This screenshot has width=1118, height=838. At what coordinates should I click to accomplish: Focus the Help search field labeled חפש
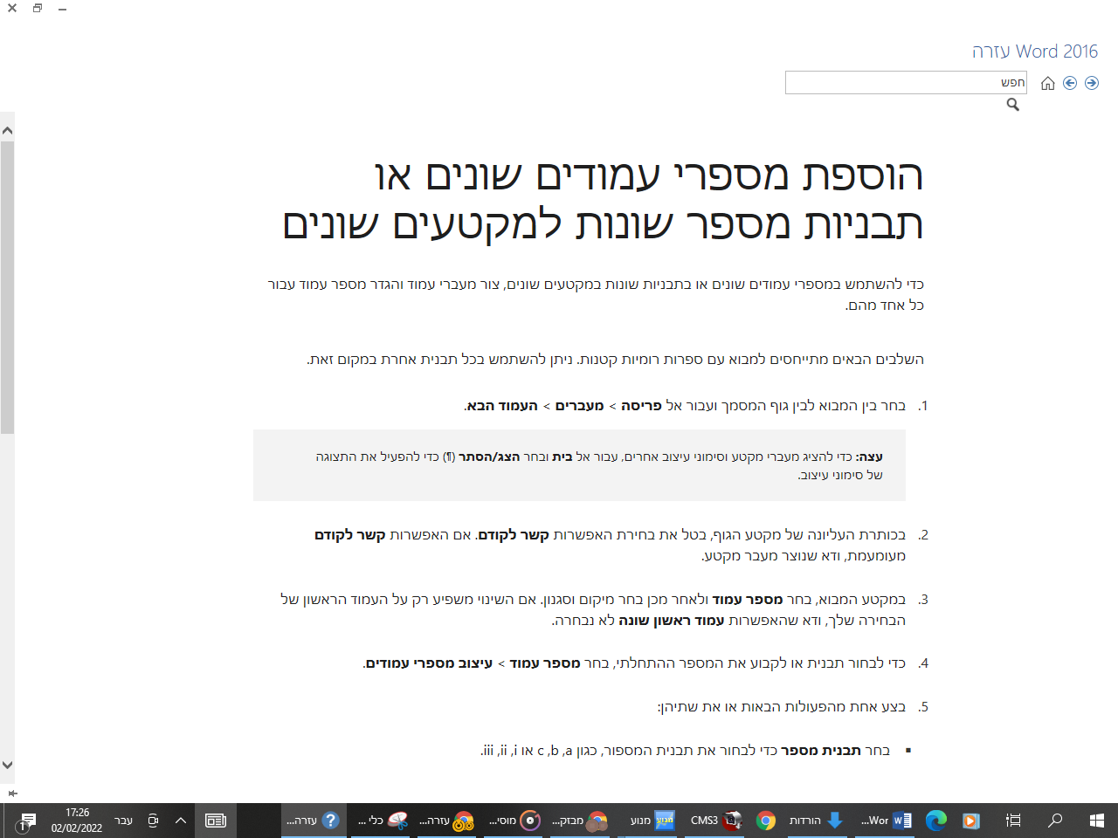pyautogui.click(x=907, y=83)
